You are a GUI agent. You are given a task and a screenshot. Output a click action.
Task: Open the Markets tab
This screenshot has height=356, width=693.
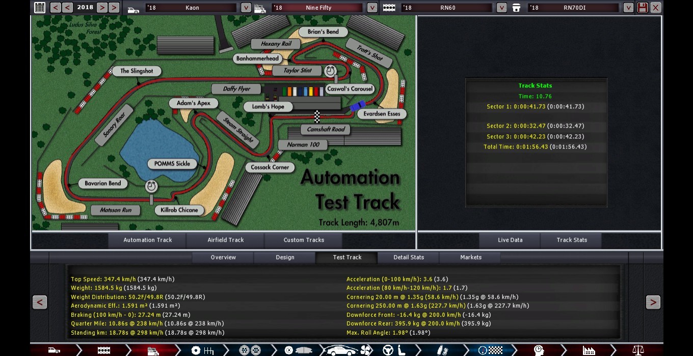click(470, 257)
